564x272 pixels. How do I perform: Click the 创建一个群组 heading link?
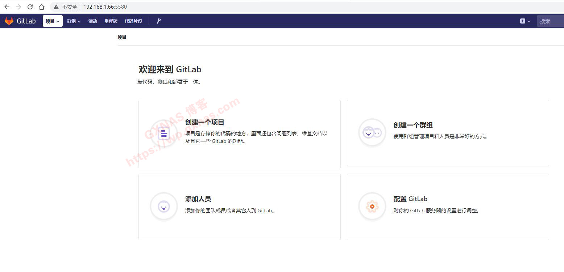click(413, 125)
